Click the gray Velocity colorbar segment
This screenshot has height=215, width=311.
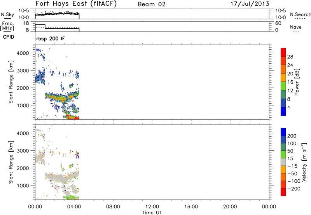(283, 162)
